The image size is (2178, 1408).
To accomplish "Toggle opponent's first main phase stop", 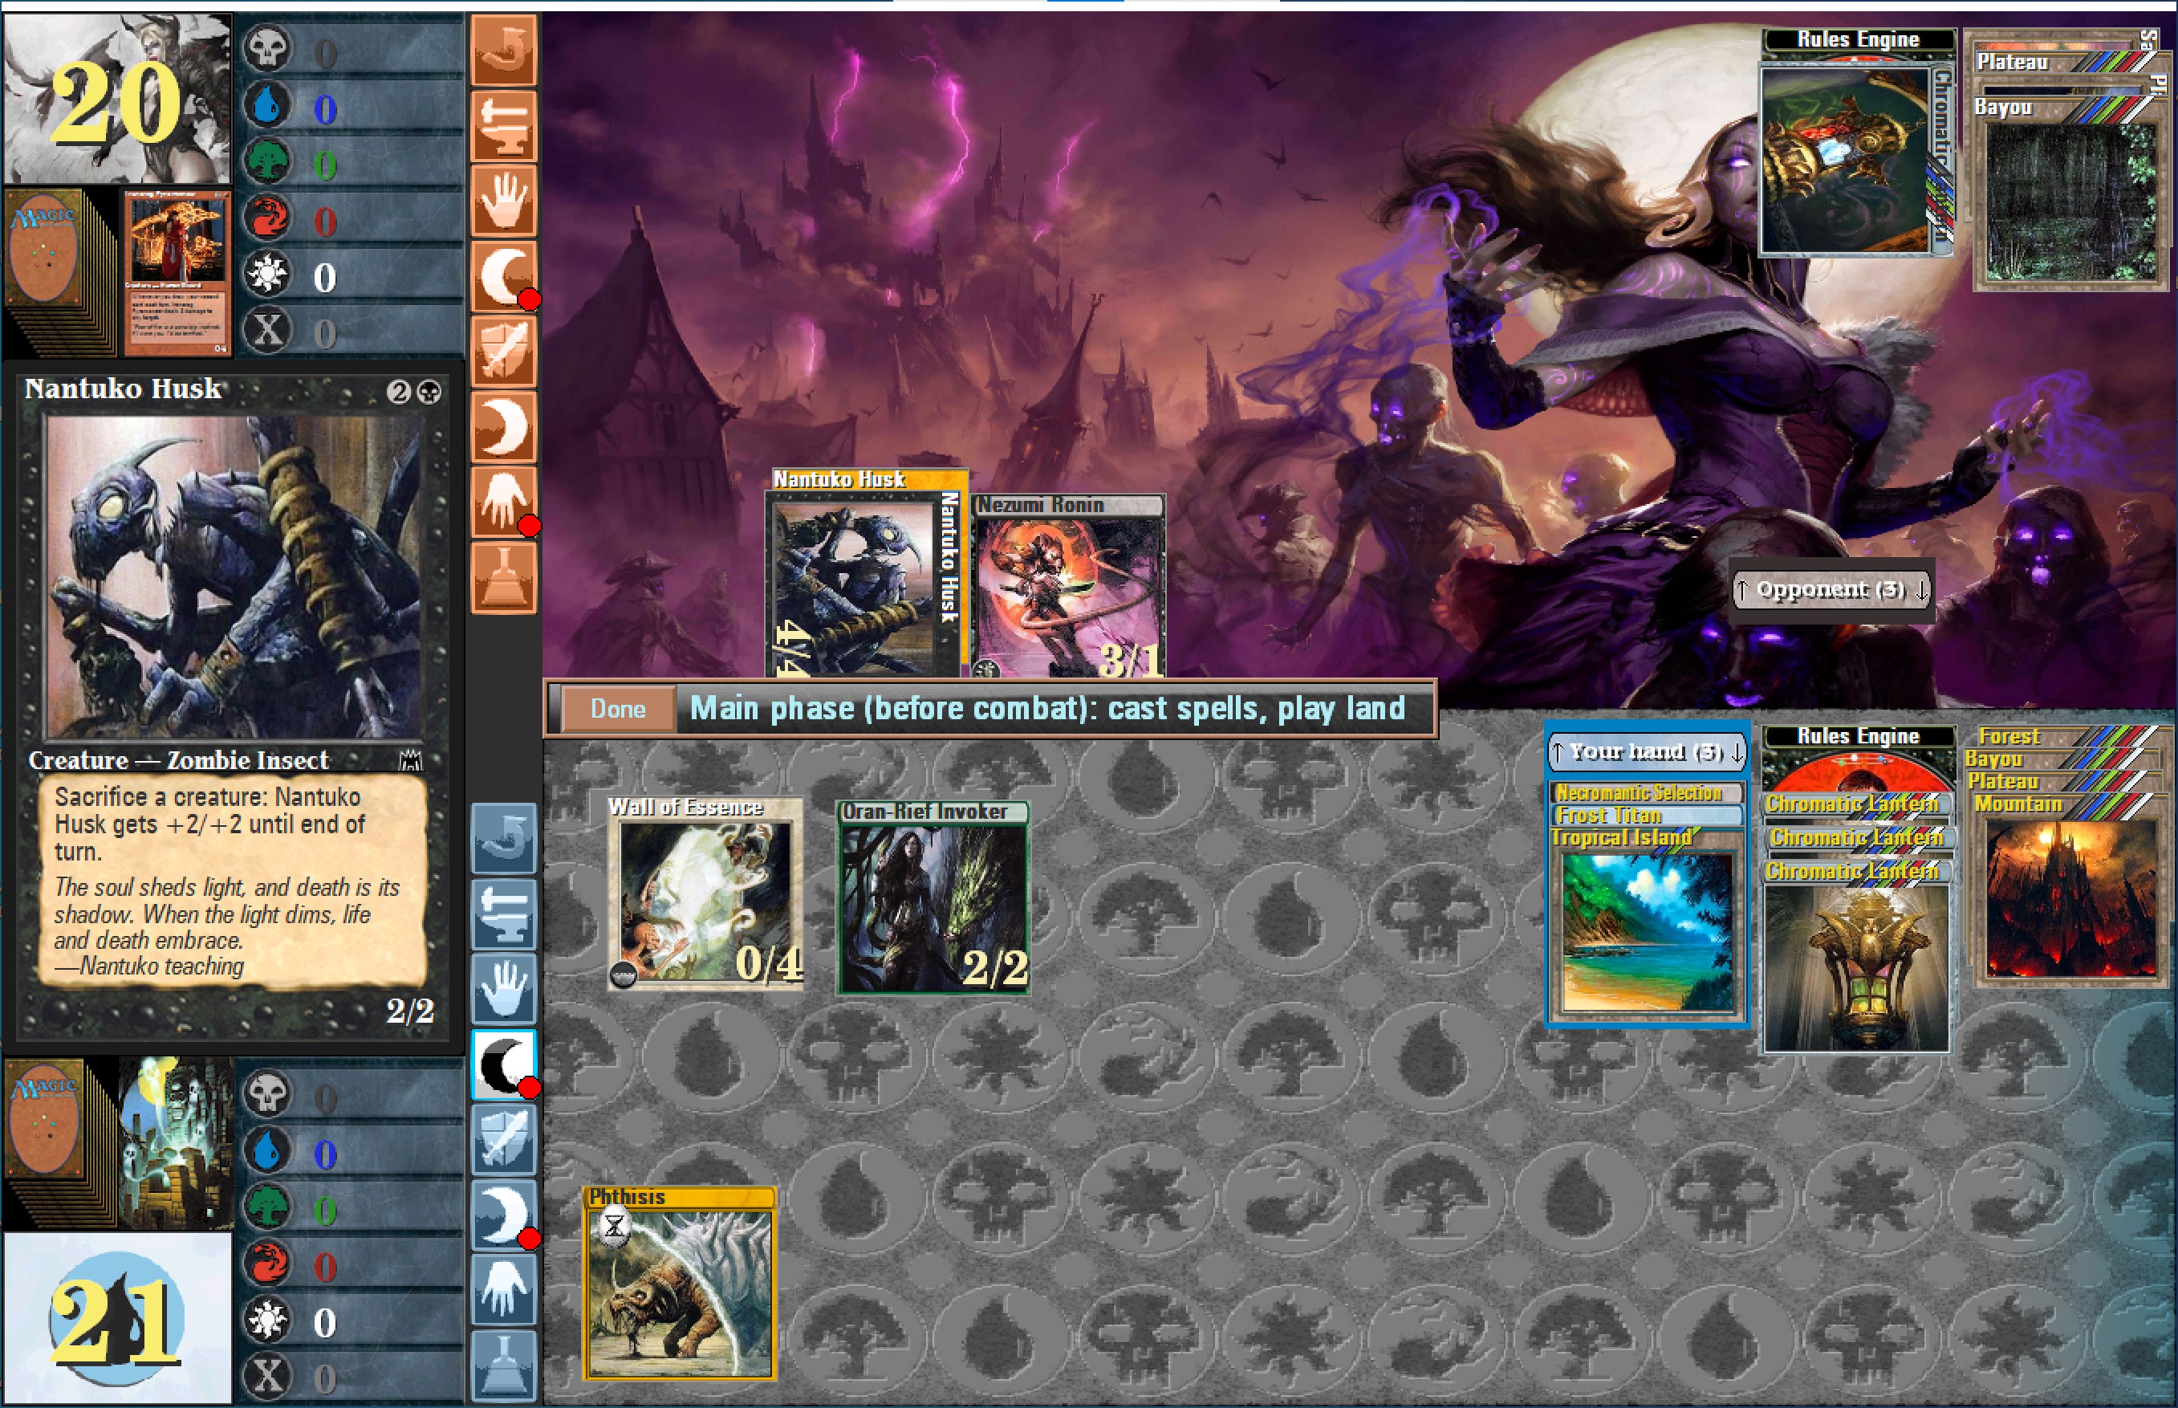I will (504, 275).
